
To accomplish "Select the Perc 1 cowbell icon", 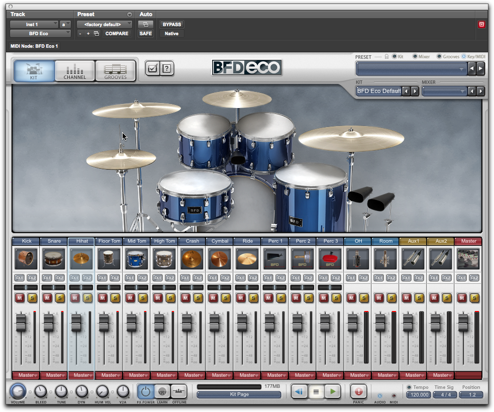I will [x=275, y=259].
